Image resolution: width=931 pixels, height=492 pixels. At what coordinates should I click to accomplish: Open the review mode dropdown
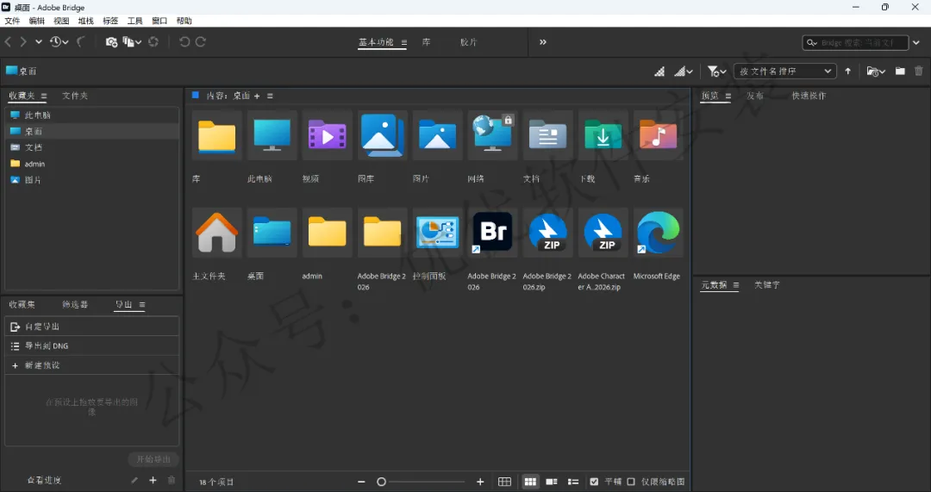pyautogui.click(x=132, y=41)
